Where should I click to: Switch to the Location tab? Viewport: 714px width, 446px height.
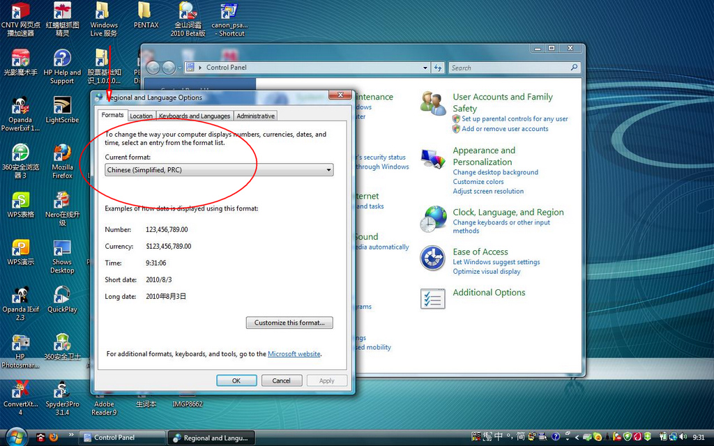click(x=141, y=116)
